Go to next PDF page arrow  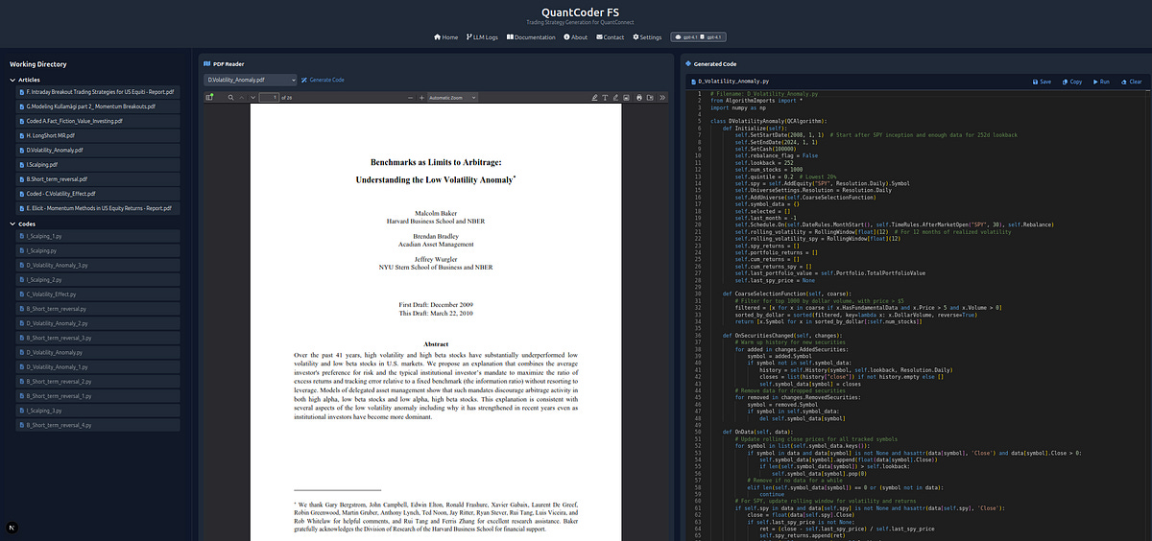point(253,97)
